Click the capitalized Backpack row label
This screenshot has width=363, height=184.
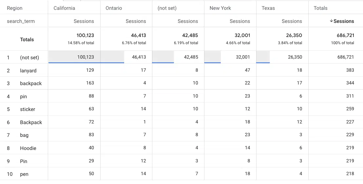[x=31, y=122]
